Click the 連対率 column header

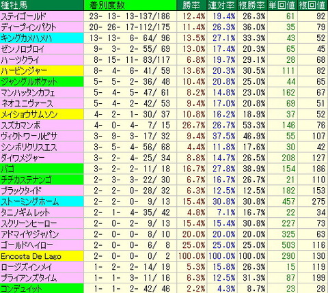tap(222, 5)
